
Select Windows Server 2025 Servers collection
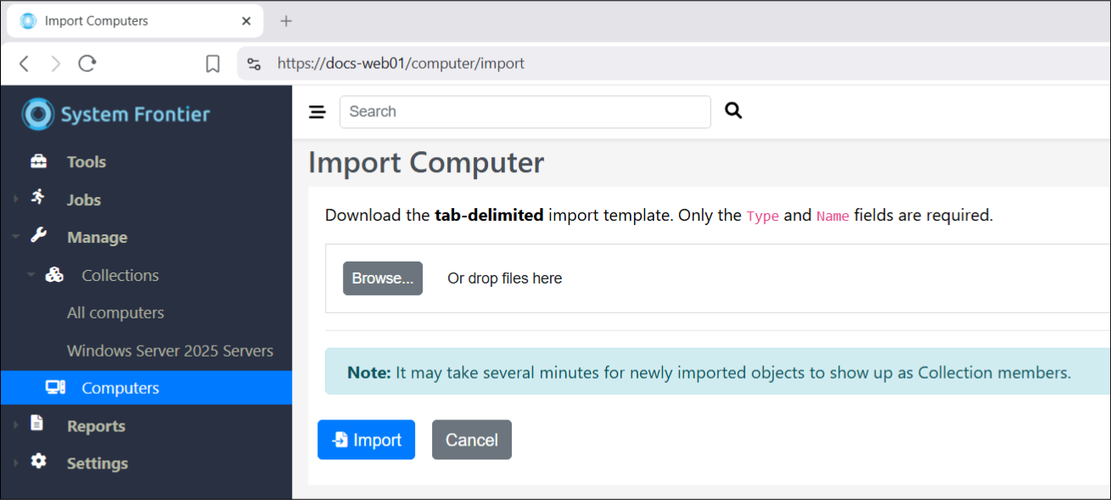tap(170, 351)
